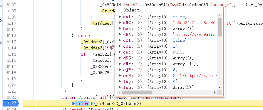Expand the fqq property
Screen dimensions: 263x110
click(120, 87)
